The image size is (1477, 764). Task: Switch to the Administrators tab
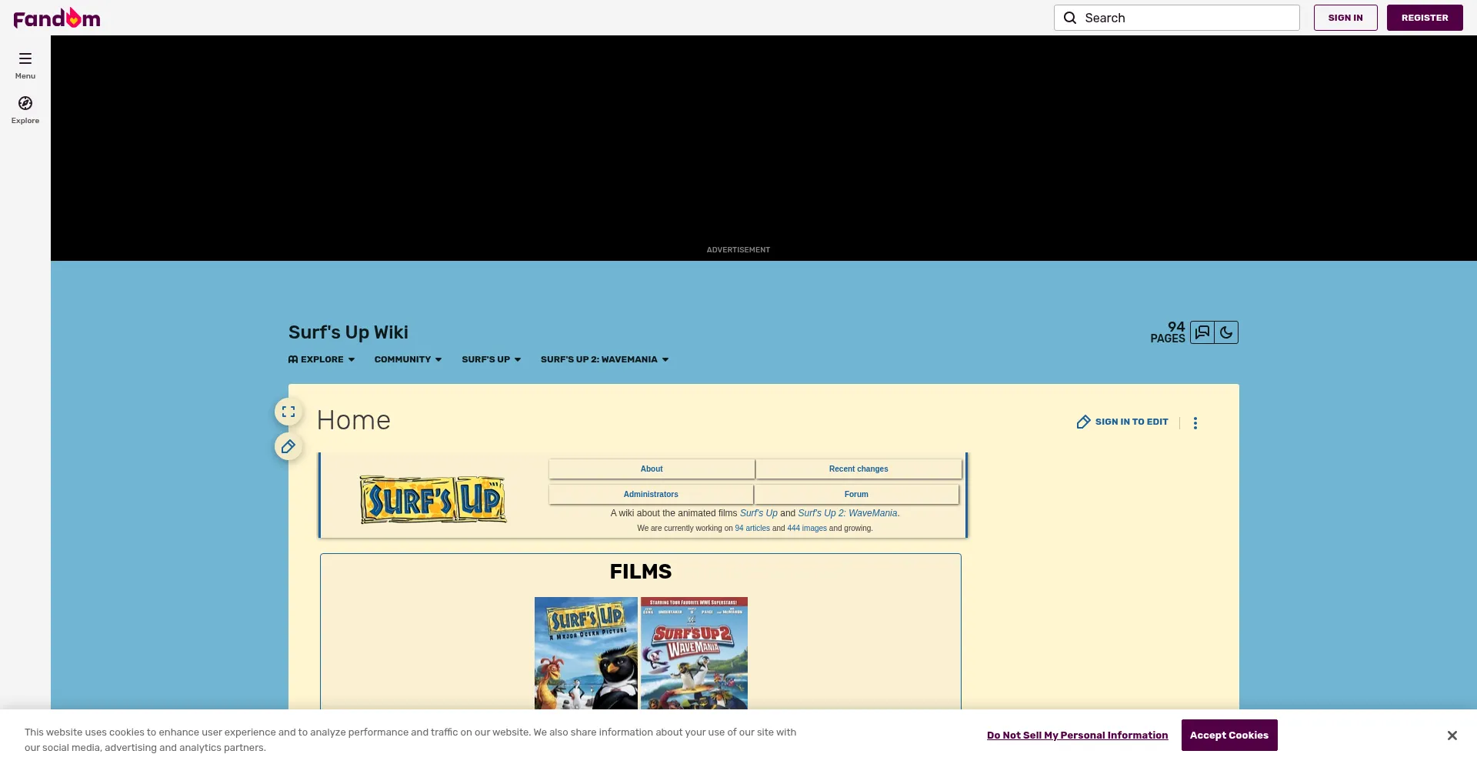click(x=651, y=494)
